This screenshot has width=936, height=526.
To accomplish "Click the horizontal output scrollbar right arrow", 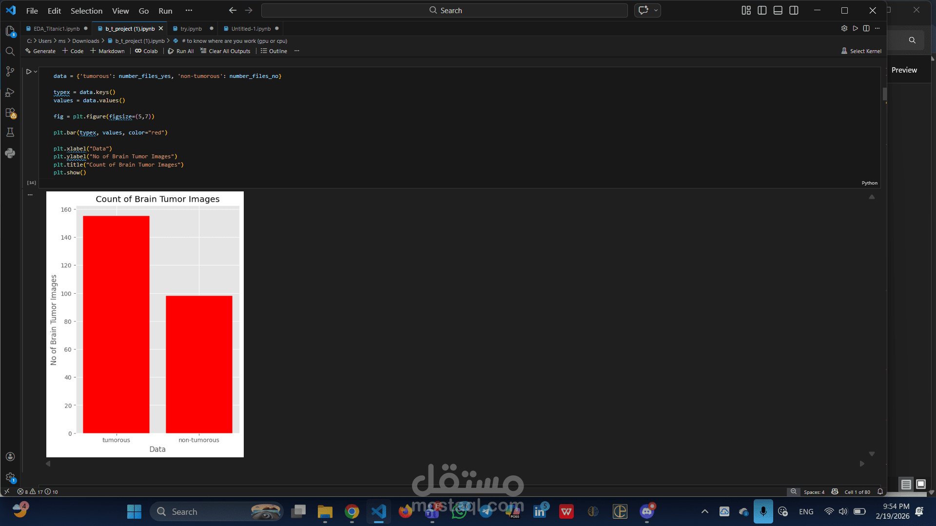I will pos(862,464).
